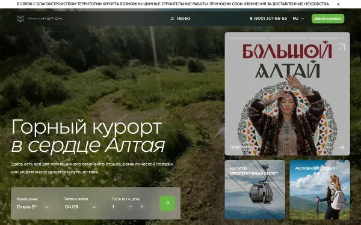Select second slide progress indicator
The width and height of the screenshot is (361, 225).
click(288, 38)
